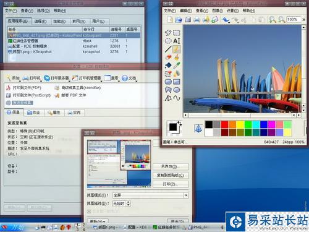Open the 抓图模式 combo box in KSnapshot
The image size is (309, 232).
pos(150,195)
